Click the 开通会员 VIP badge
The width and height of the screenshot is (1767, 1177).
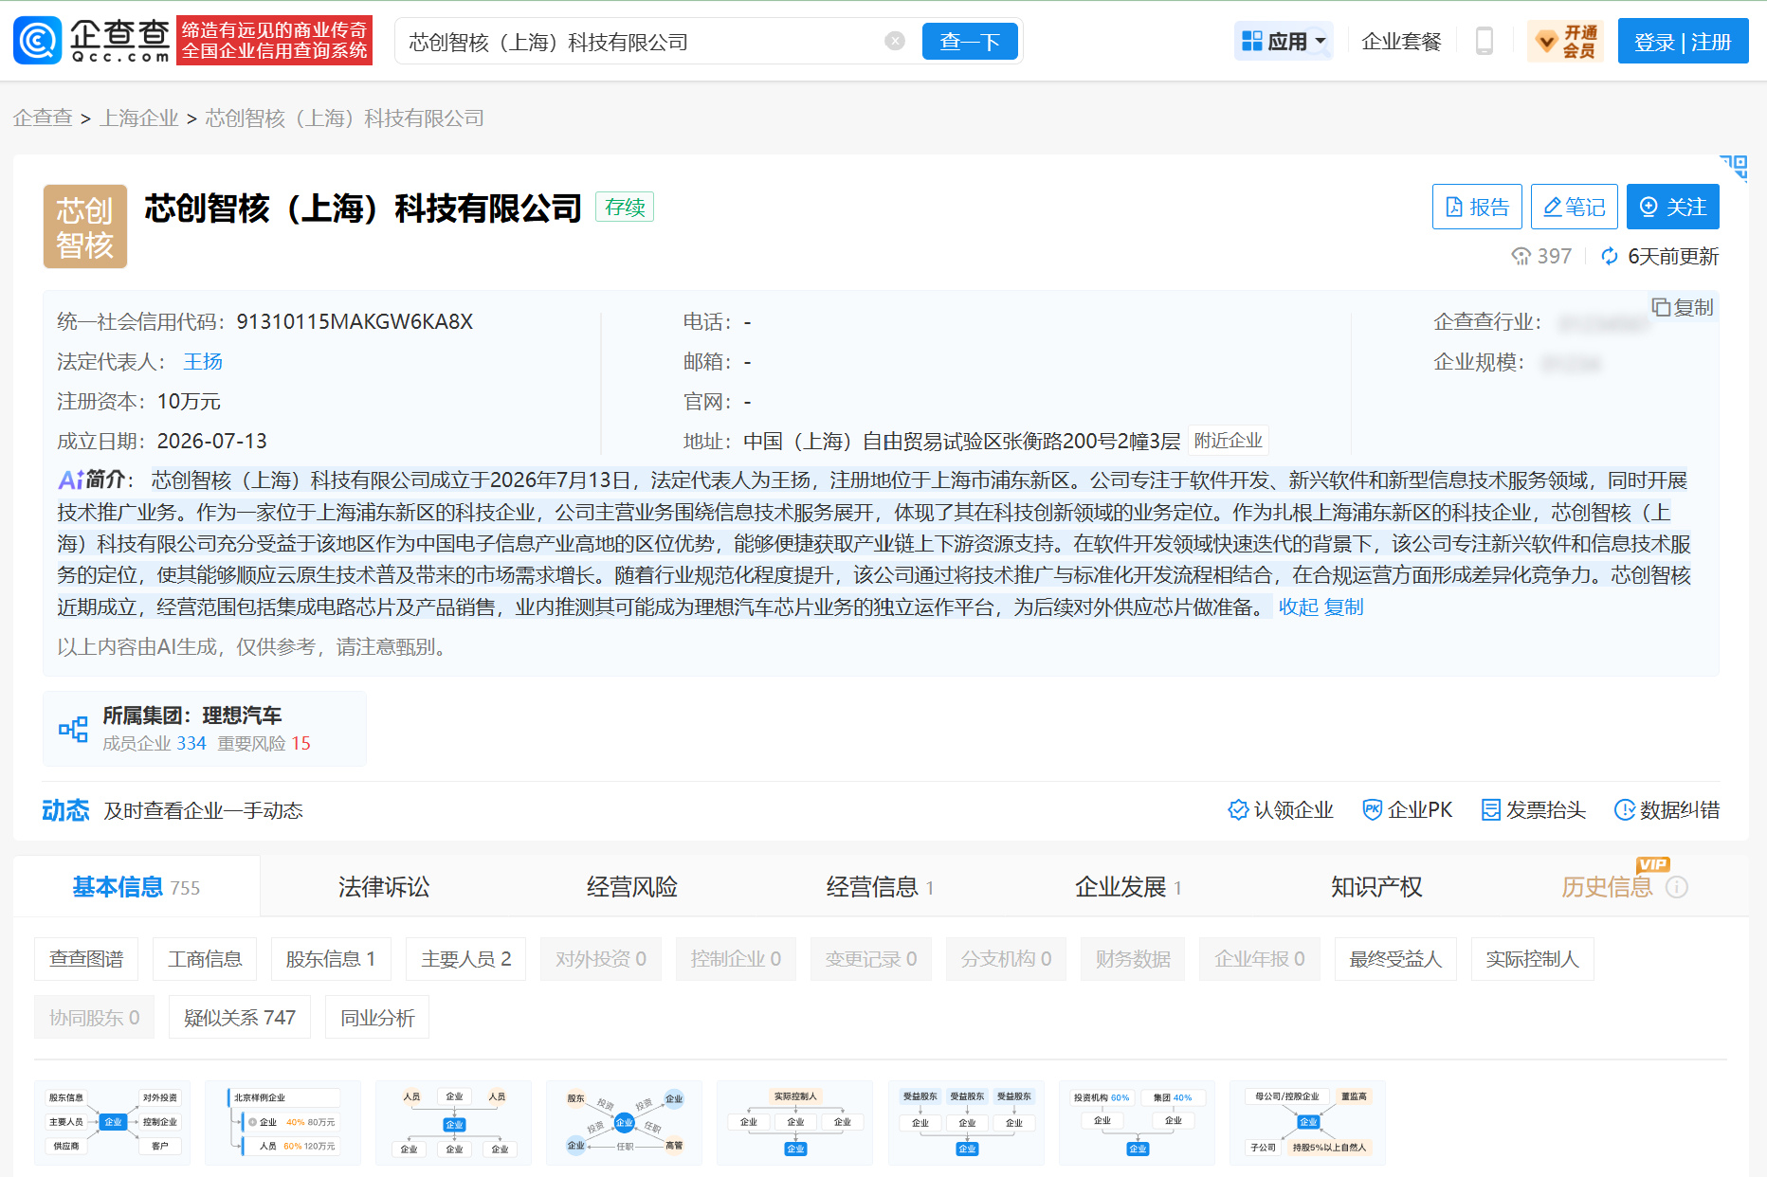(x=1566, y=42)
